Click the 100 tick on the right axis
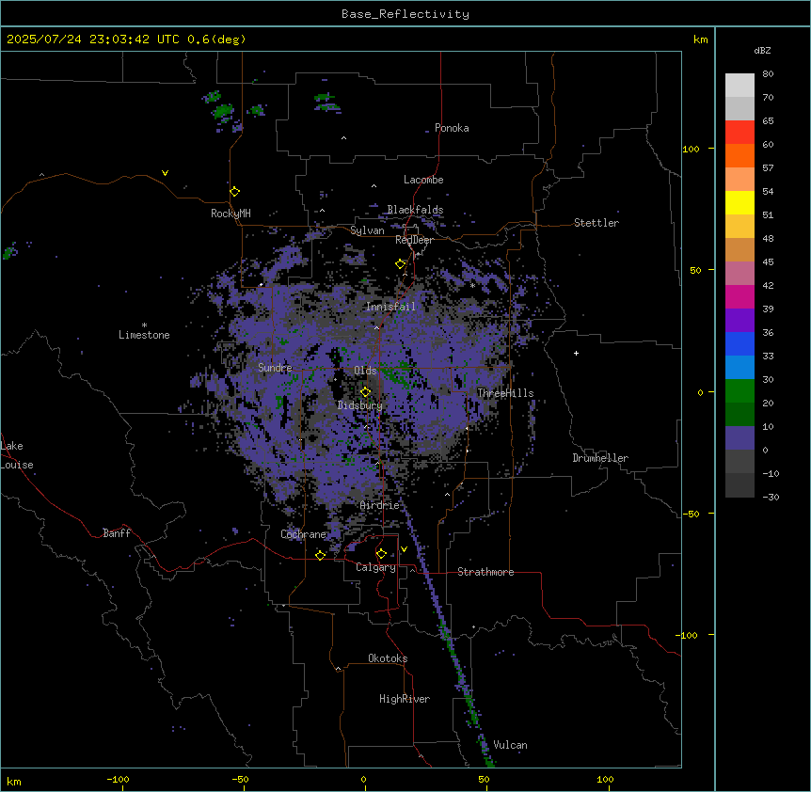The width and height of the screenshot is (811, 792). click(x=691, y=149)
